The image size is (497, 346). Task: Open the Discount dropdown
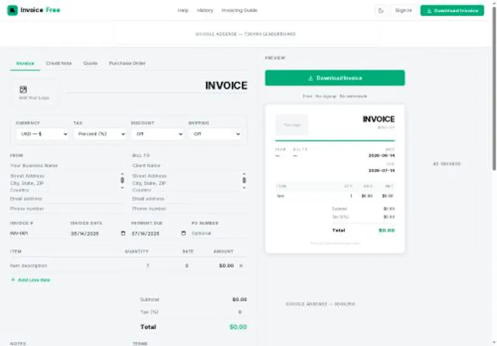coord(158,134)
